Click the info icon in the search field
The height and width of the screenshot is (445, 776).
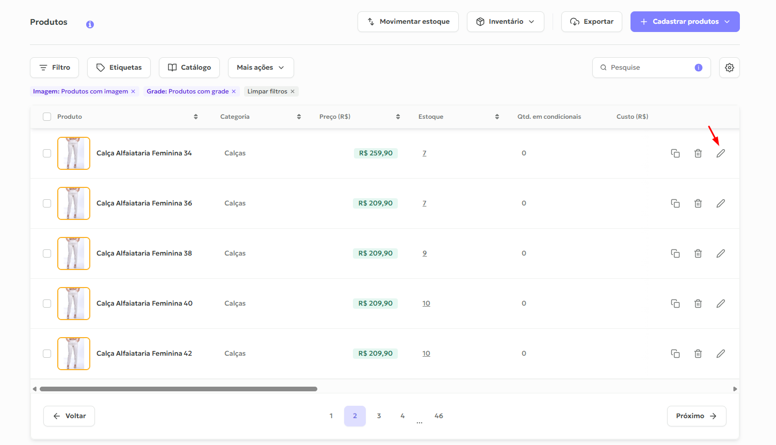(698, 68)
